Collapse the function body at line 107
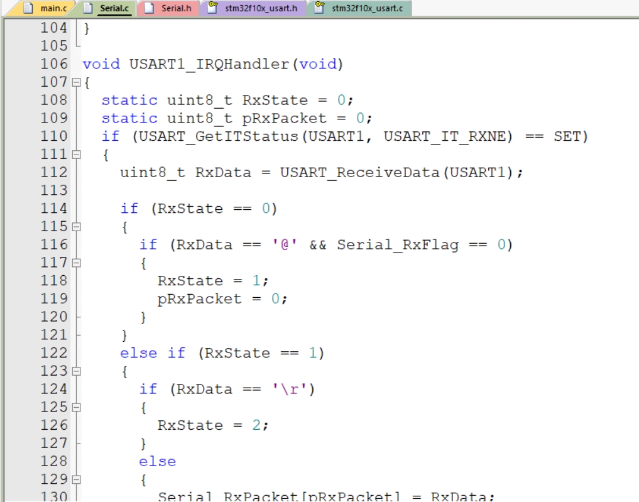639x502 pixels. [x=76, y=83]
